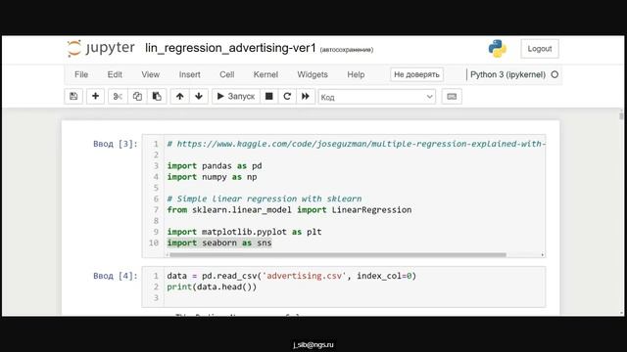Click the save and checkpoint icon
The width and height of the screenshot is (627, 352).
(73, 96)
